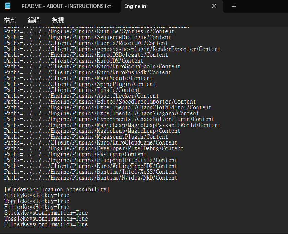Click the KuroGachaTools path line
Viewport: 288px width, 234px height.
92,66
